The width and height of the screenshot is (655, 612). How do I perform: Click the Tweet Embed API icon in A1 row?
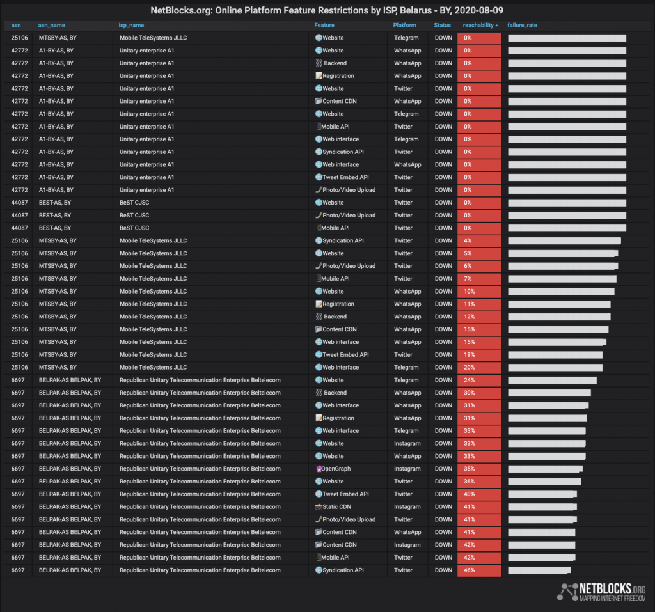point(319,177)
